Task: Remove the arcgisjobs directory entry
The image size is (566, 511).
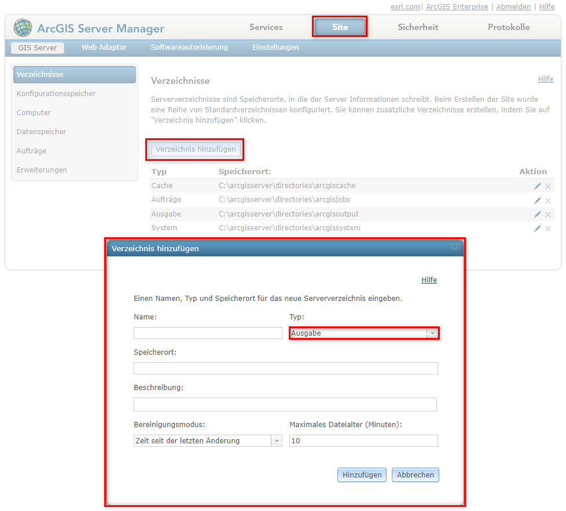Action: (x=548, y=201)
